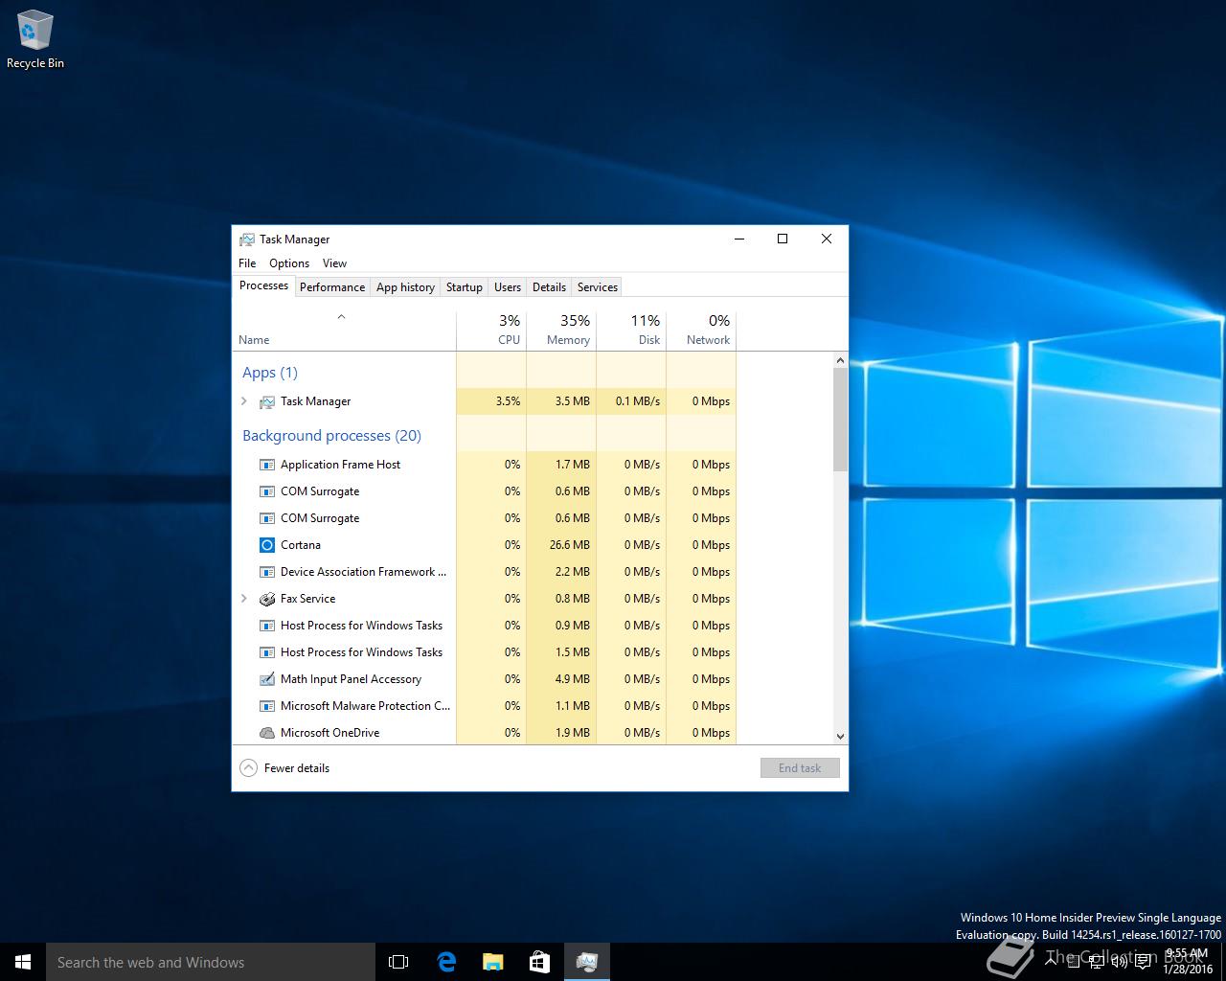Click the Cortana process icon
Image resolution: width=1226 pixels, height=981 pixels.
click(x=267, y=545)
